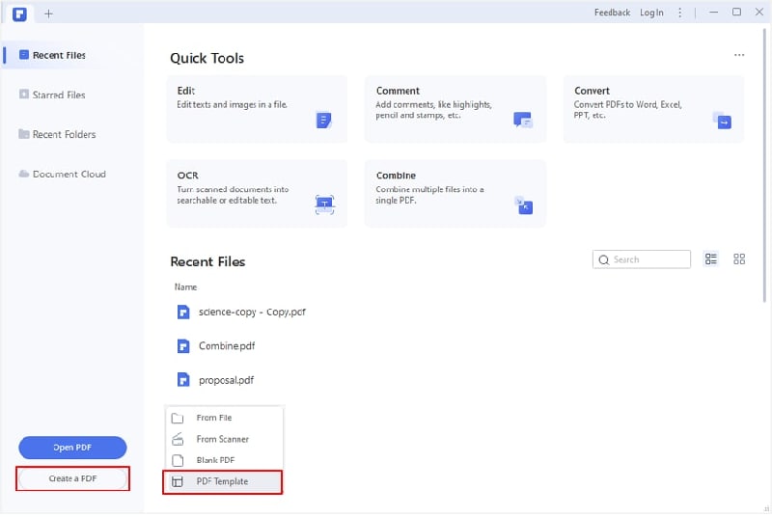
Task: Switch to grid thumbnail view
Action: [739, 259]
